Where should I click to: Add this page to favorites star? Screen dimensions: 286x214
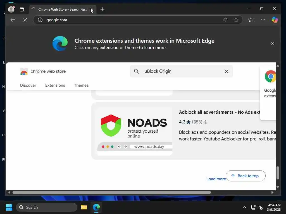236,20
